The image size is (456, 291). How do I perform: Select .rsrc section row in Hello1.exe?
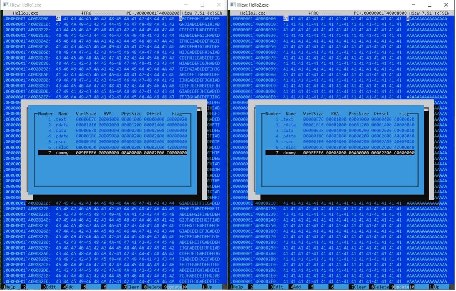113,142
